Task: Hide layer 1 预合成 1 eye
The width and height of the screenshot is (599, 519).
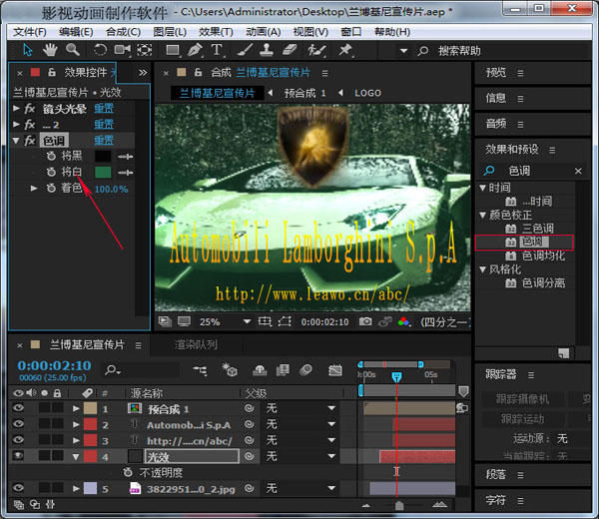Action: click(18, 408)
